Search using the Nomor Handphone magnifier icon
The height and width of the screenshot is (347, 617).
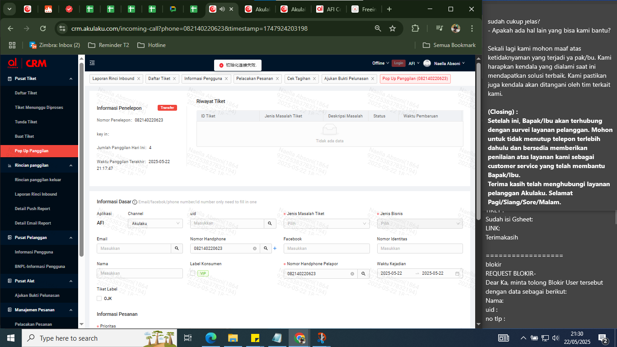pyautogui.click(x=266, y=249)
